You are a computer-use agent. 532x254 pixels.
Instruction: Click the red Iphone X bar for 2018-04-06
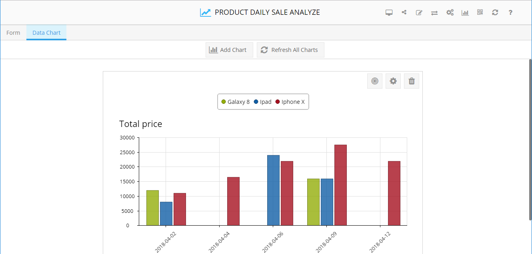(x=287, y=193)
